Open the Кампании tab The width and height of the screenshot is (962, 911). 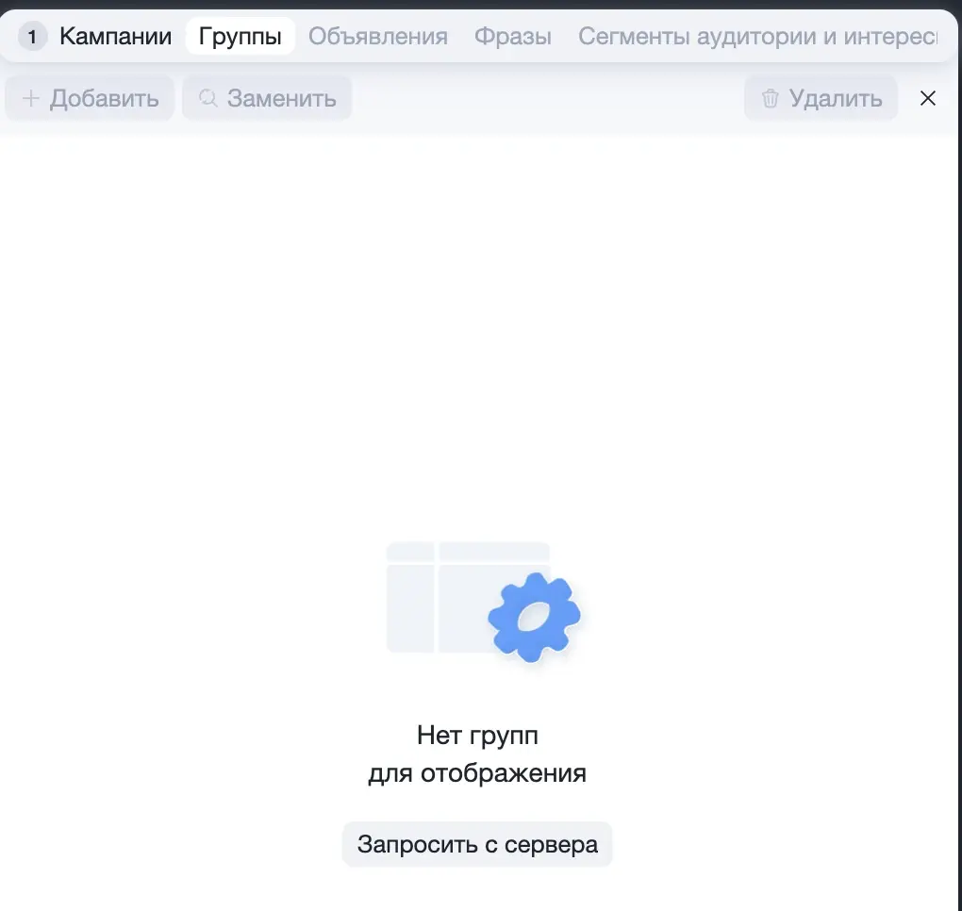115,36
